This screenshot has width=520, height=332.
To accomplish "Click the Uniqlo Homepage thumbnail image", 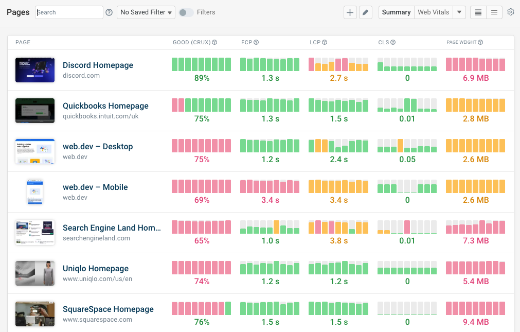I will tap(34, 273).
